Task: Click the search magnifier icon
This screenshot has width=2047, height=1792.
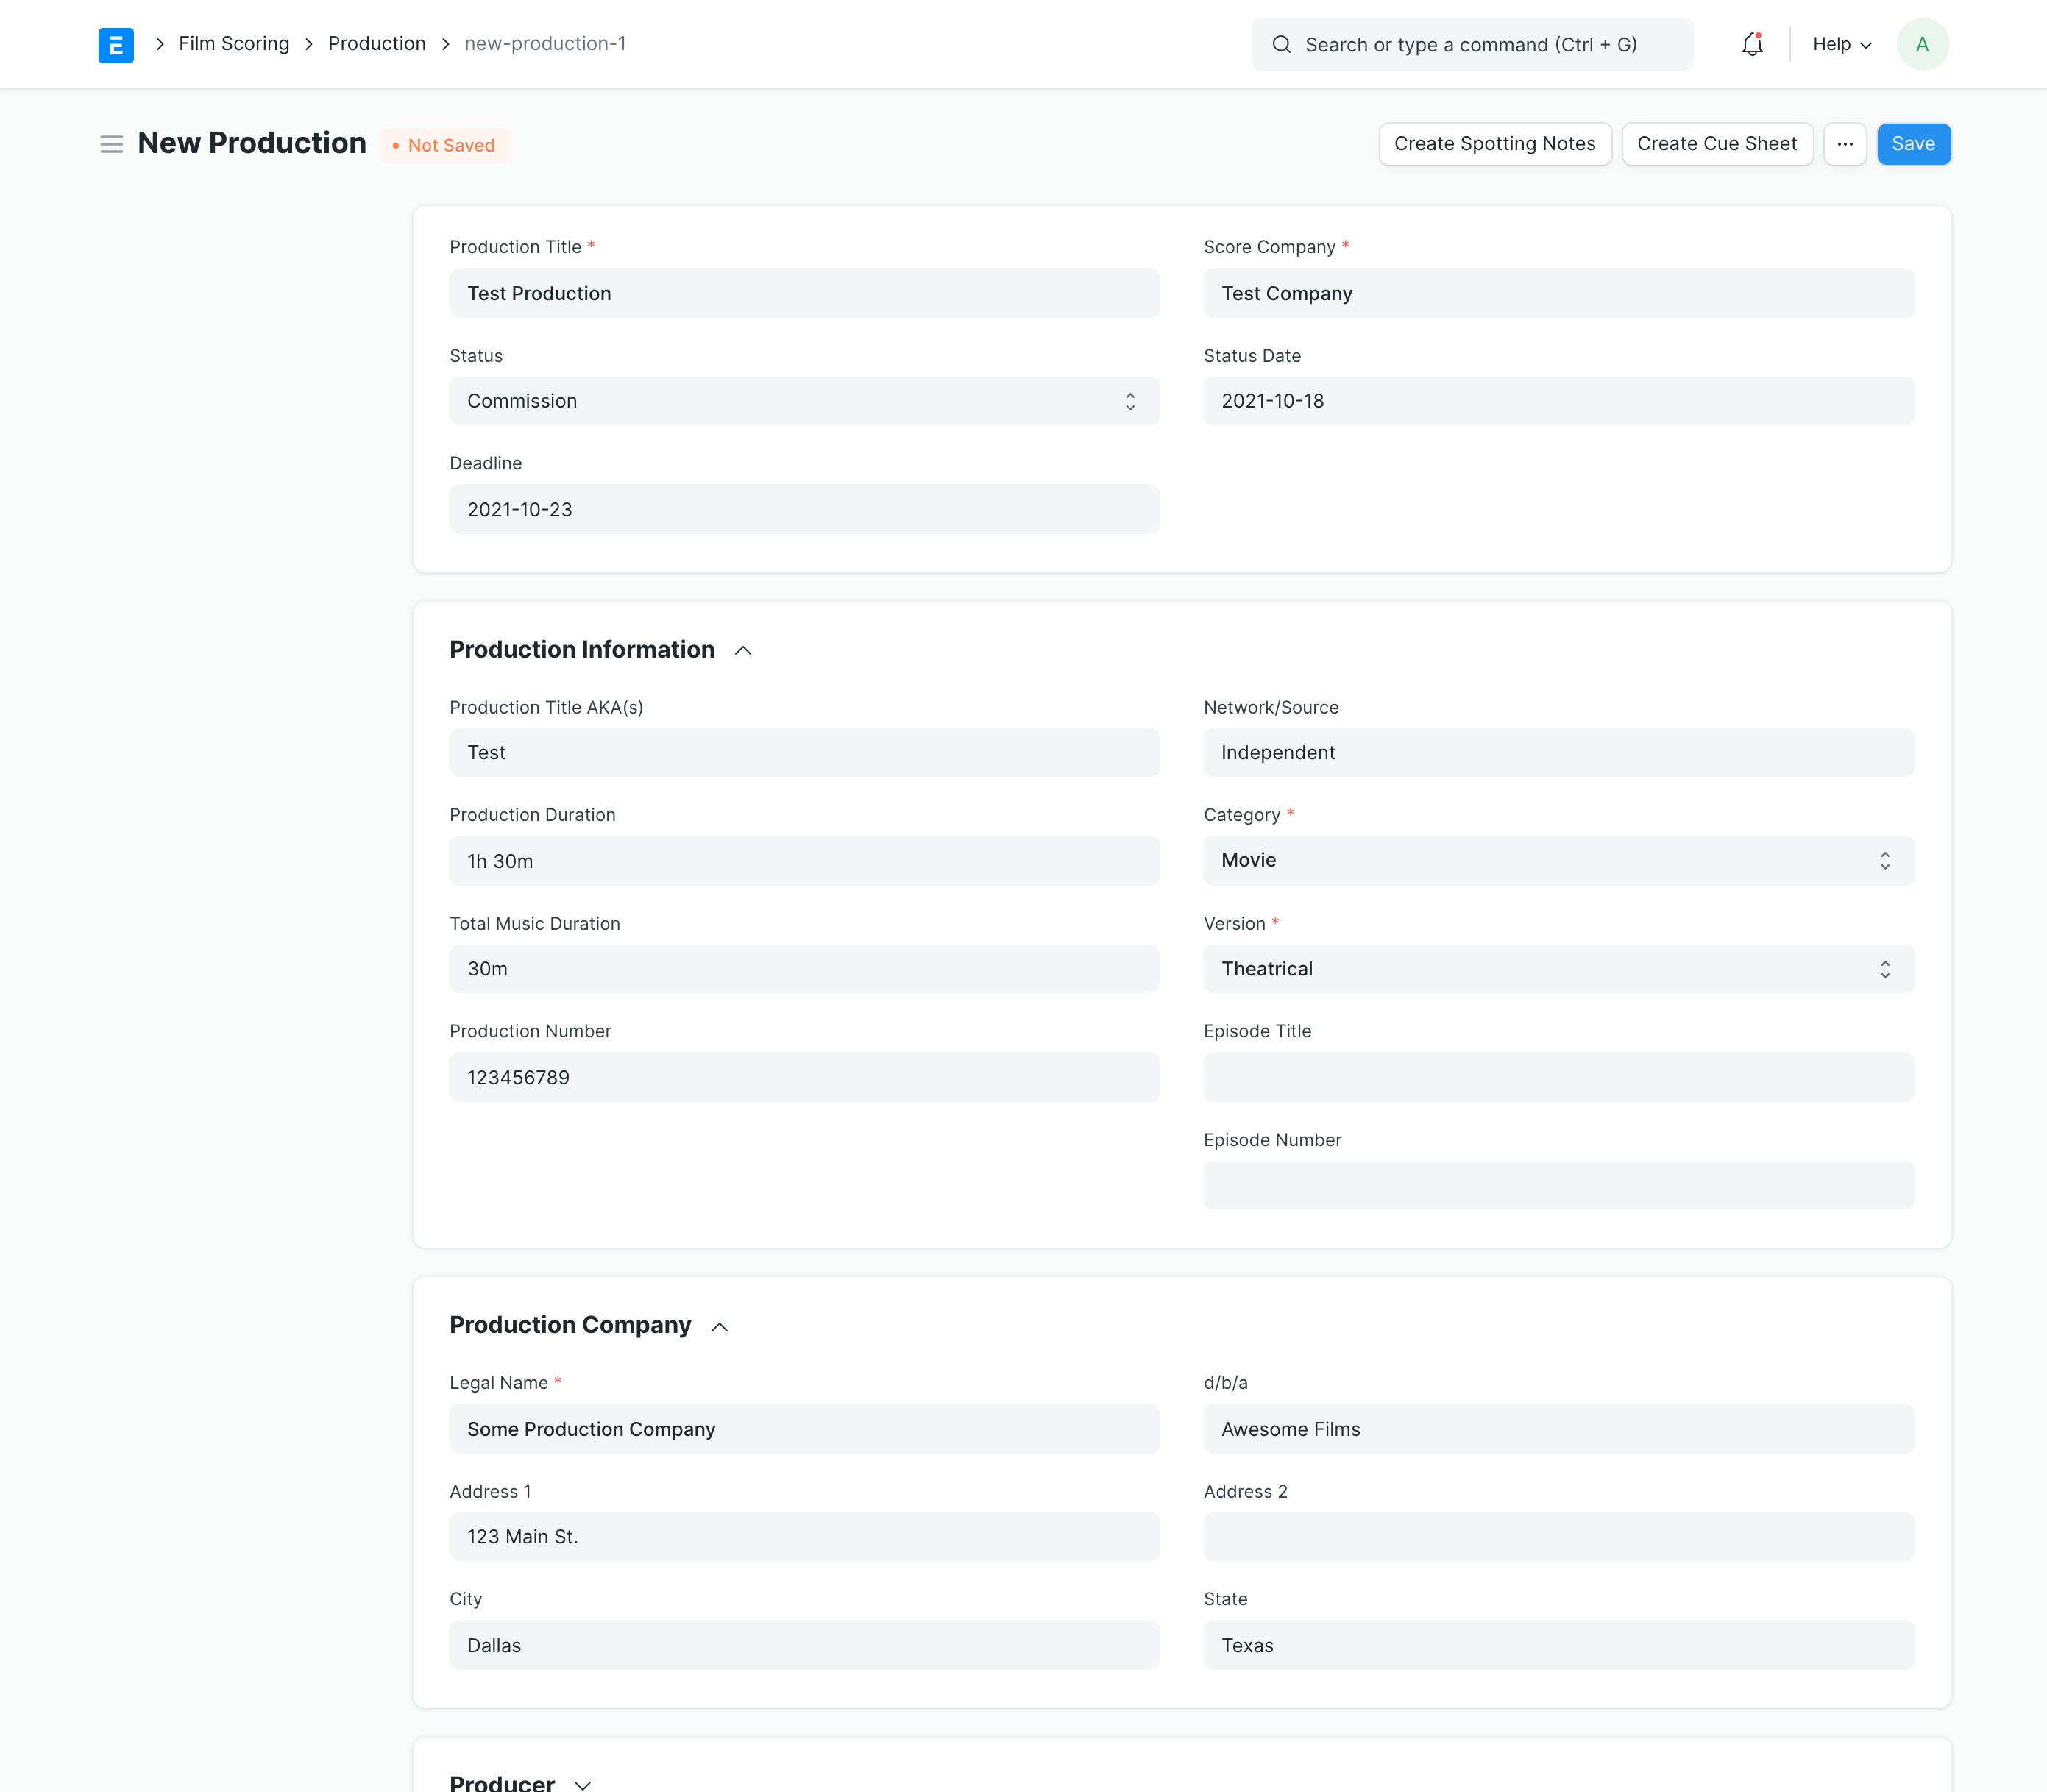Action: 1281,44
